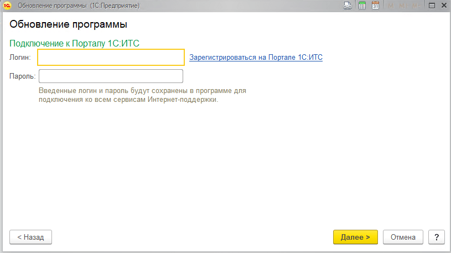Screen dimensions: 451x253
Task: Maximize the update window
Action: (x=432, y=6)
